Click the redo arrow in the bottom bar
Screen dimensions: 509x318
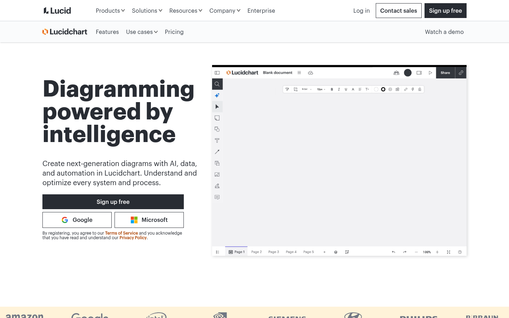[405, 252]
